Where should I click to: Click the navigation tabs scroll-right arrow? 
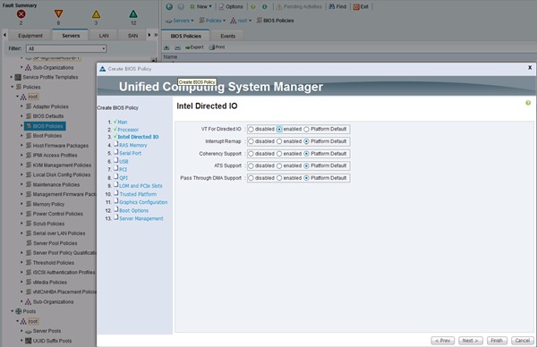click(149, 35)
